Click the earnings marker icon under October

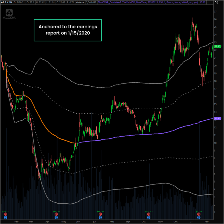click(x=148, y=213)
